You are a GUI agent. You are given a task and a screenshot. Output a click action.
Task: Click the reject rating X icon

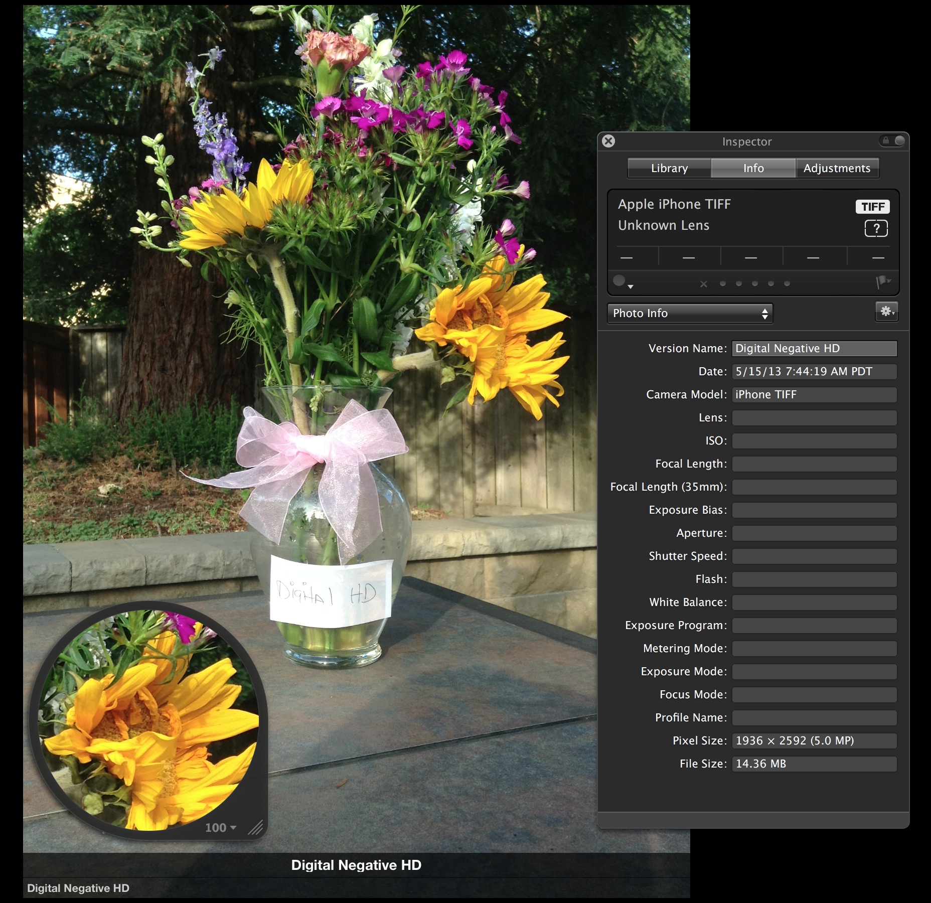(x=704, y=284)
